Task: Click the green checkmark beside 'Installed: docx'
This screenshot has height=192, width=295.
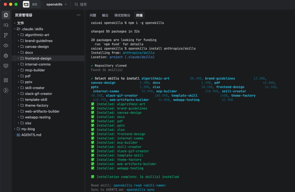Action: tap(93, 117)
